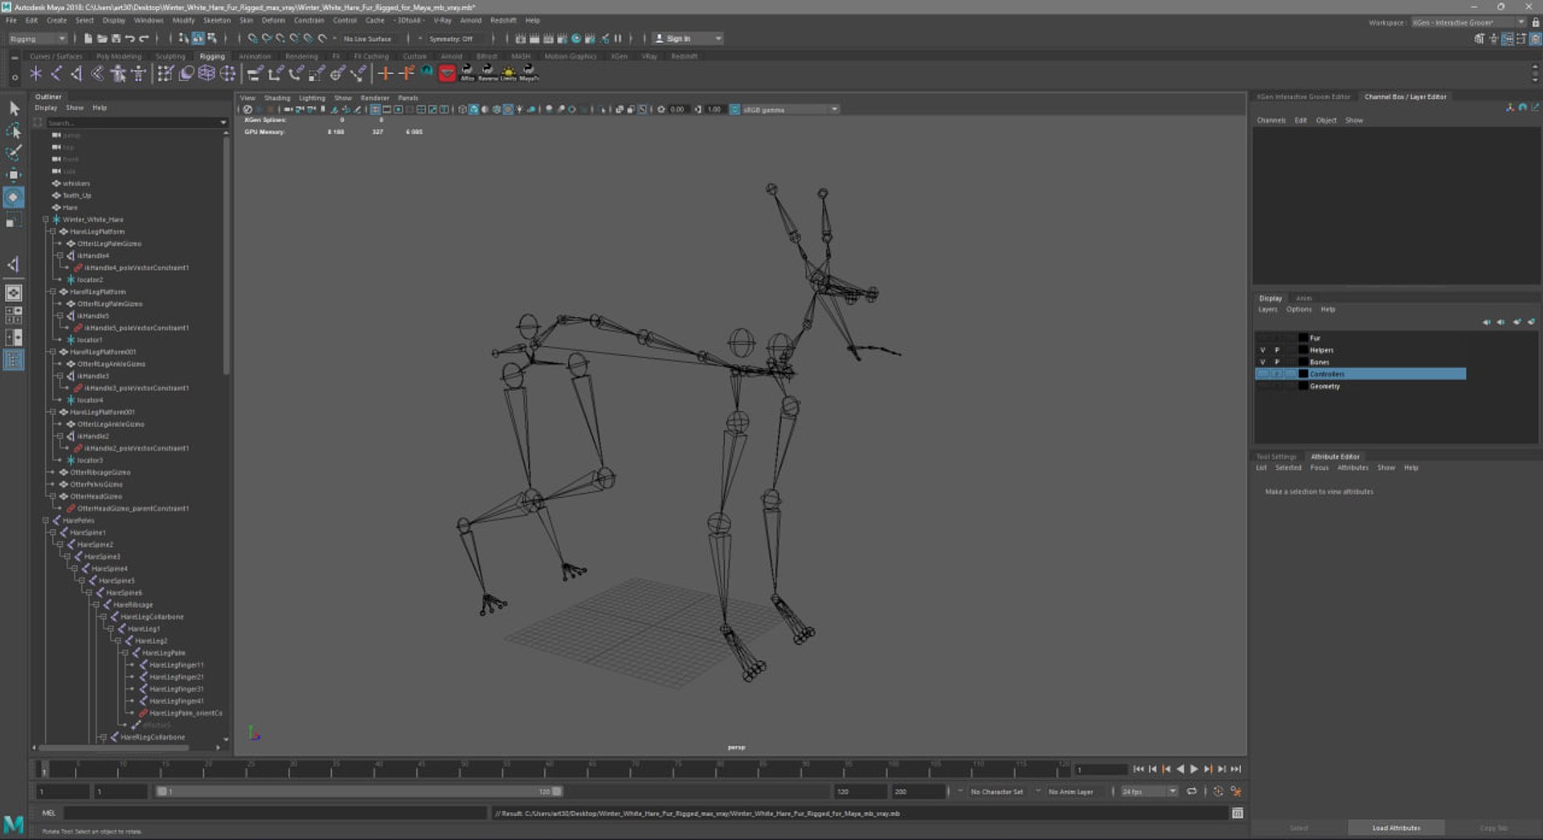Click the time range slider bar
1543x840 pixels.
[x=359, y=792]
